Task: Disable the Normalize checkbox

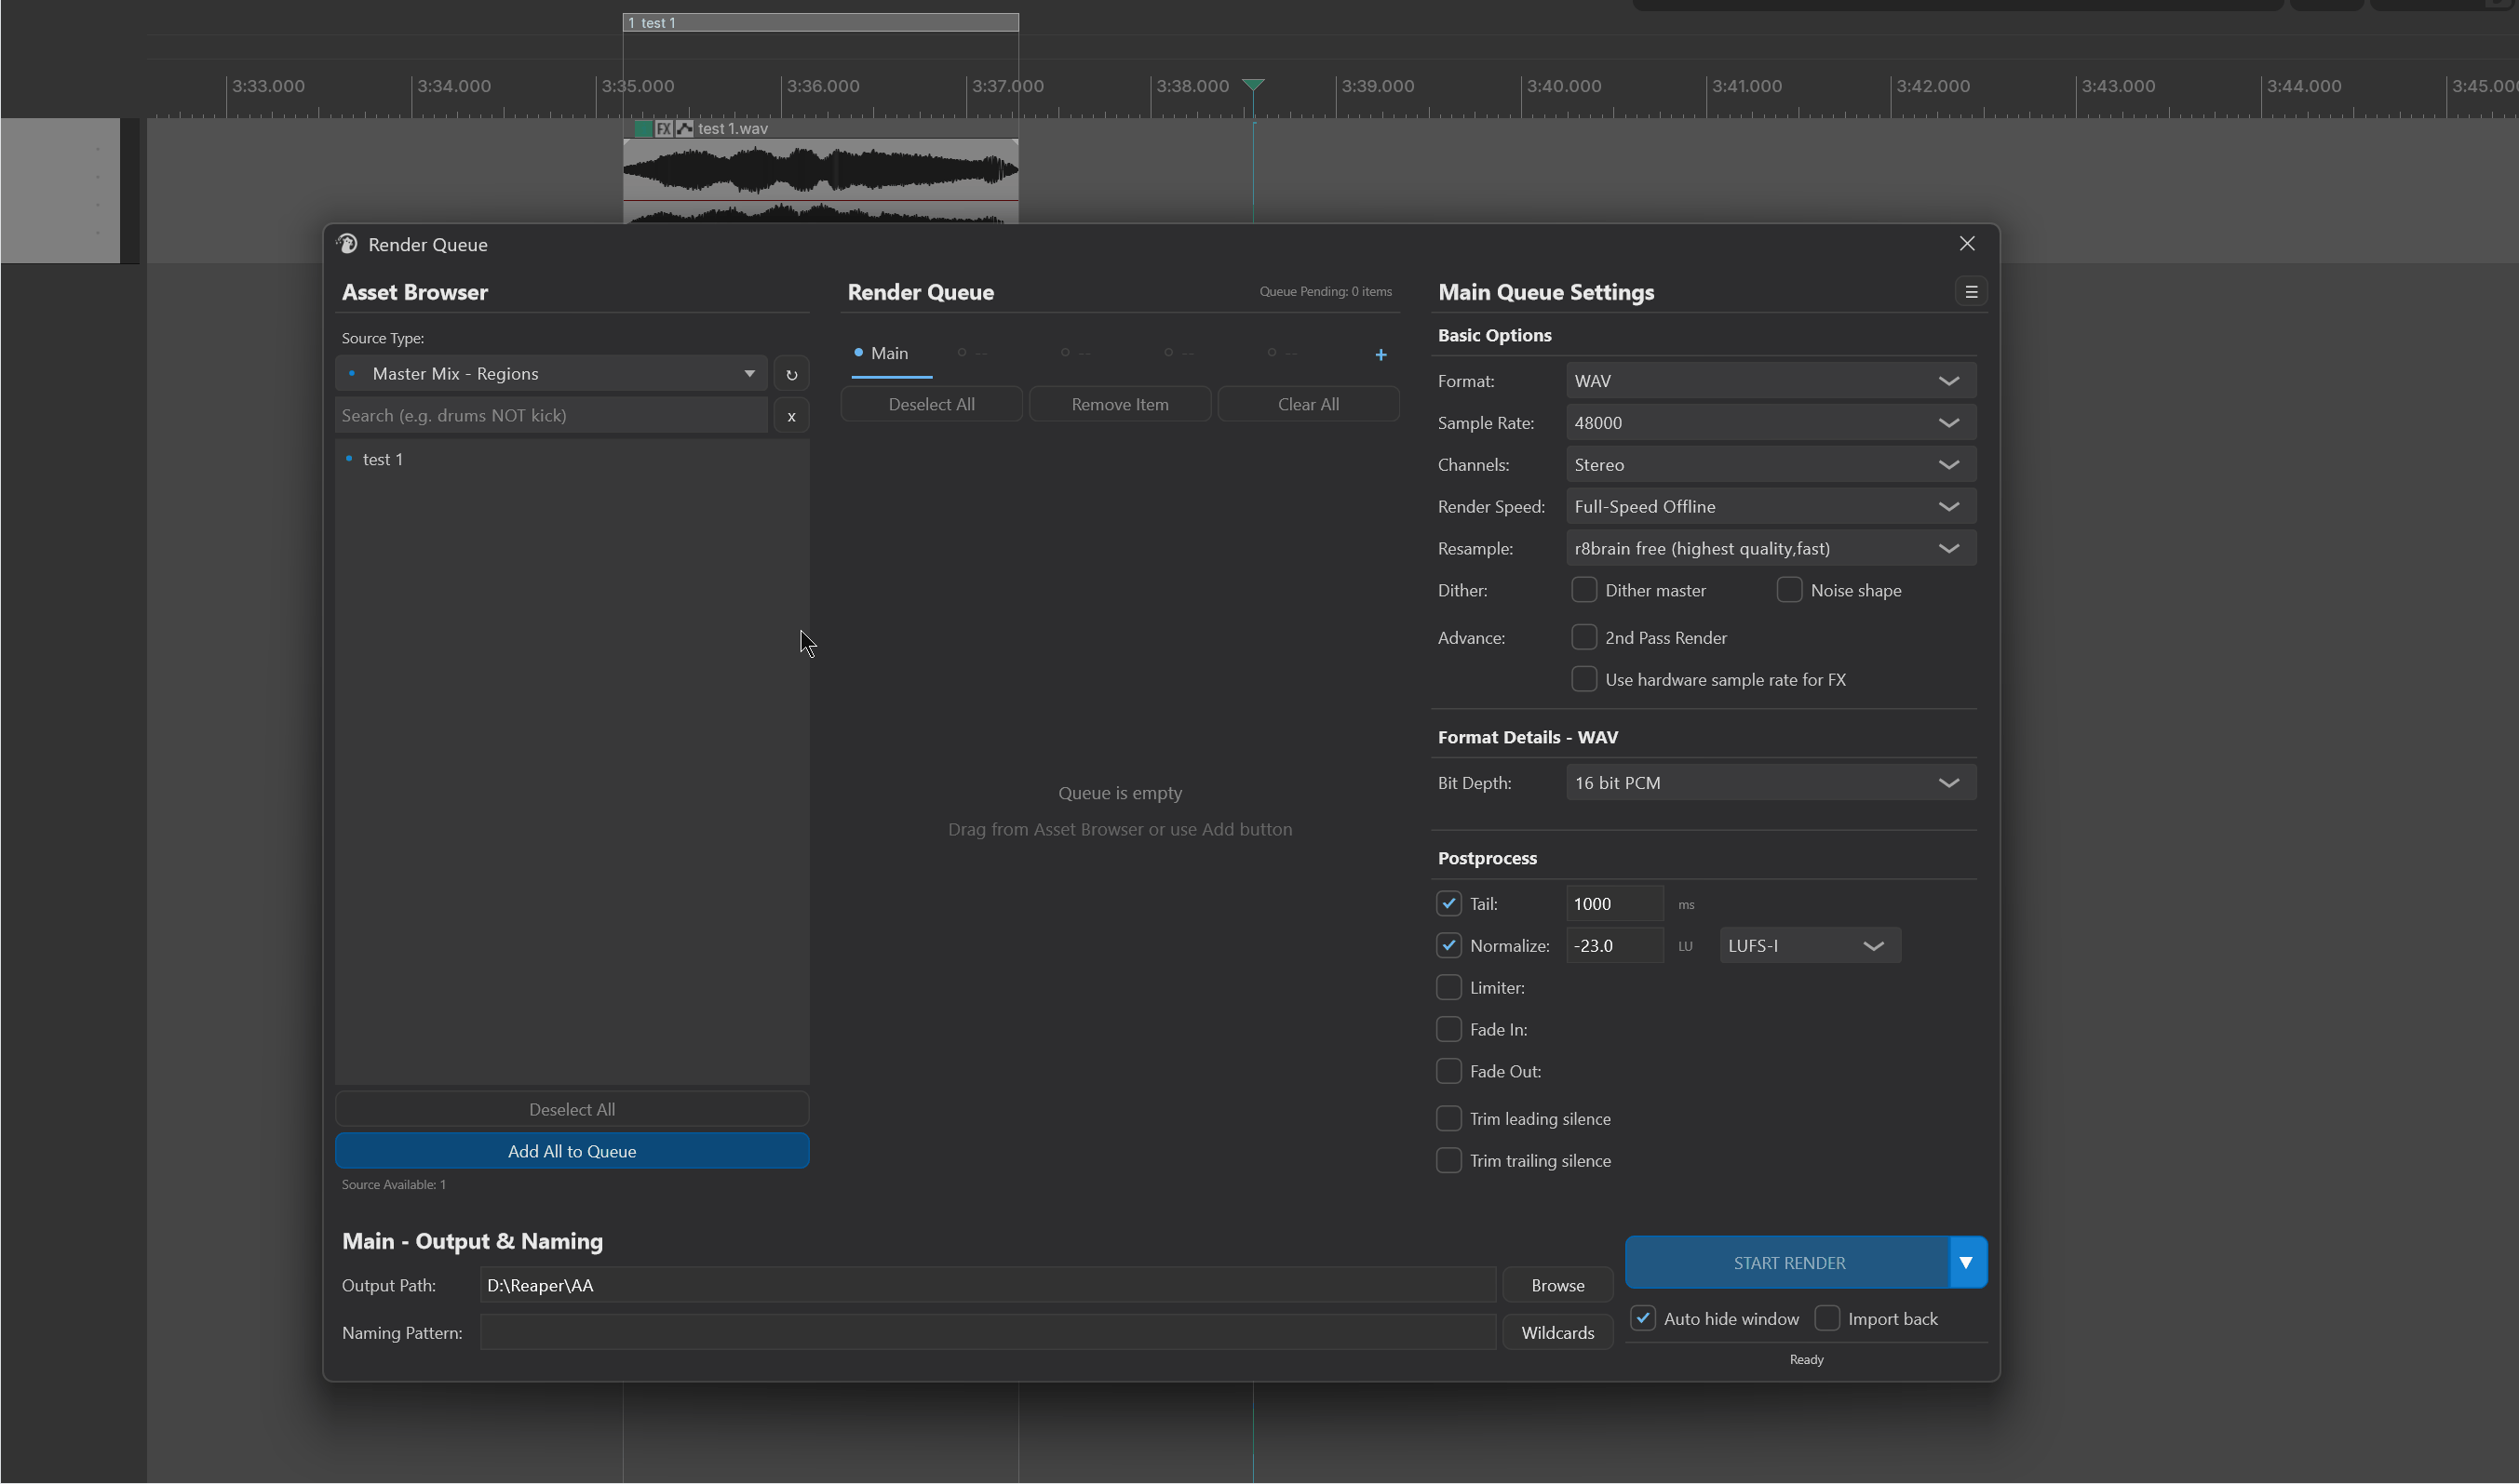Action: tap(1448, 946)
